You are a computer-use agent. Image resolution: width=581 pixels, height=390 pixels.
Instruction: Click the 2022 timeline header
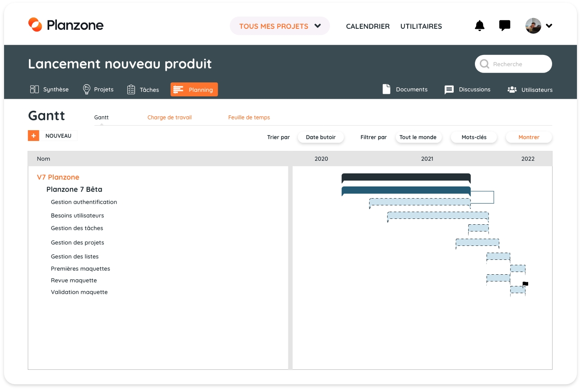[528, 159]
